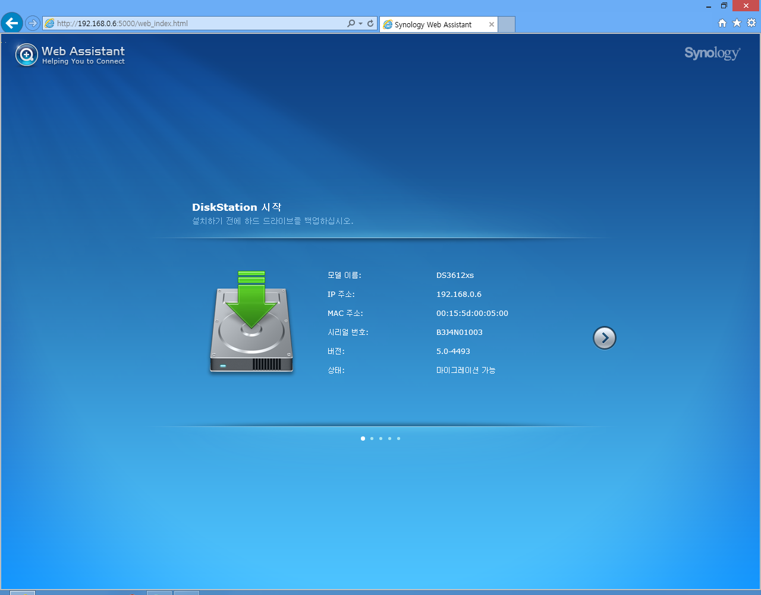Click the Web Assistant magnifier logo icon
The width and height of the screenshot is (761, 595).
click(x=26, y=55)
